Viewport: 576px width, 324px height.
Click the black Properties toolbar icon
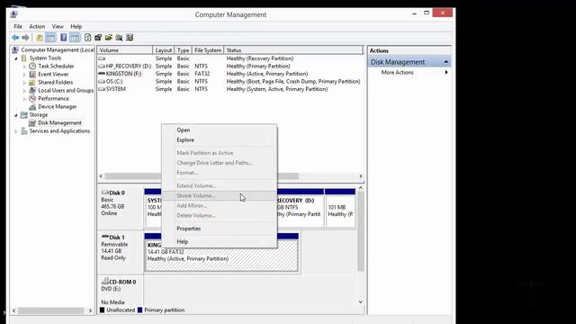click(98, 38)
